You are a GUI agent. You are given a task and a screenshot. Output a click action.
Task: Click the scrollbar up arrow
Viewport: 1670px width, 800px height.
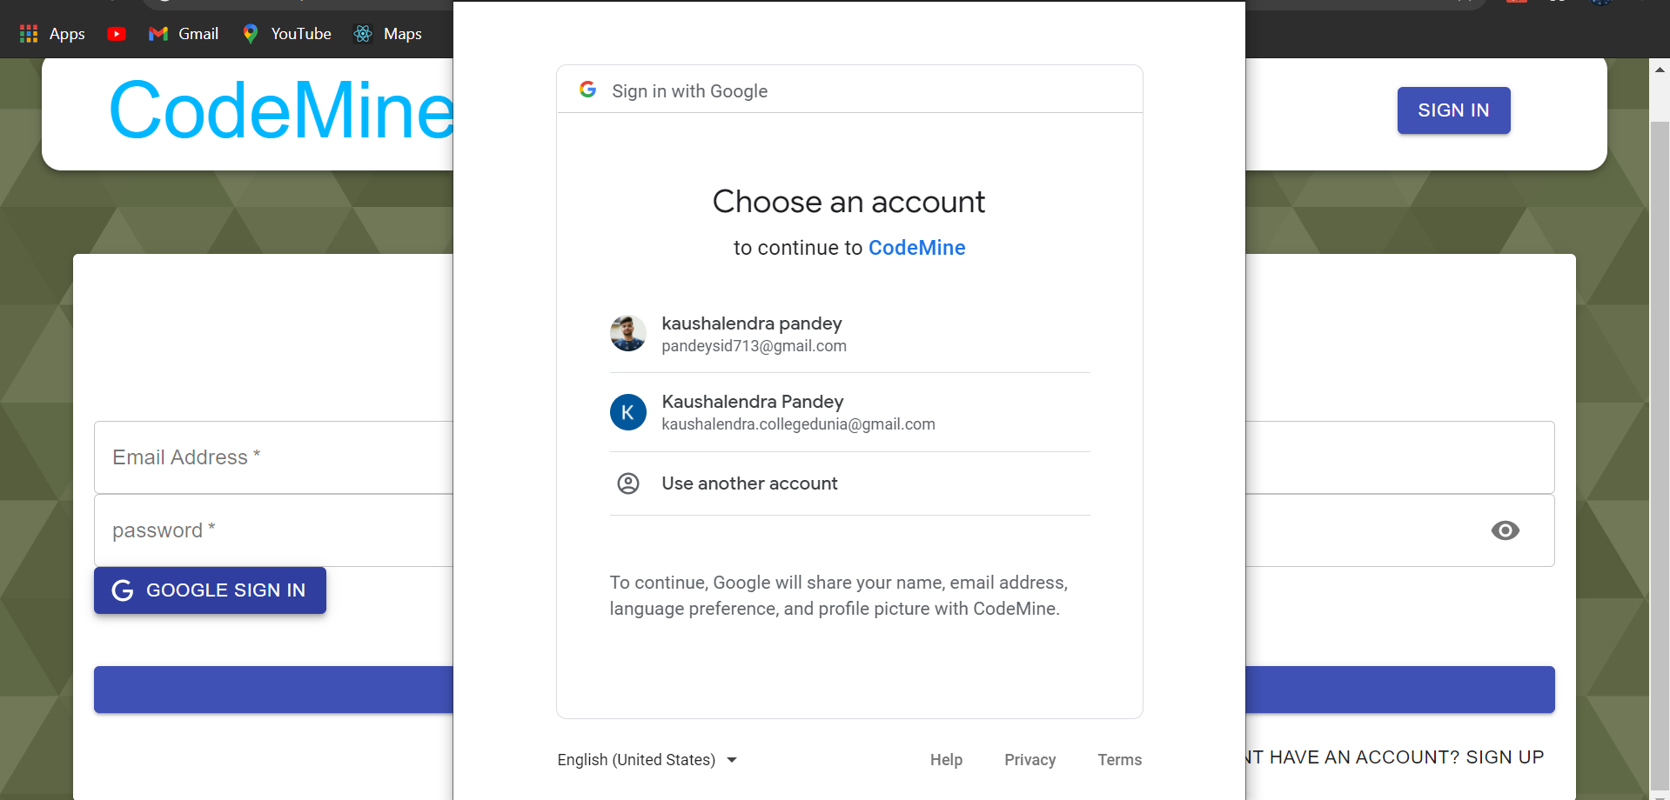(x=1659, y=69)
